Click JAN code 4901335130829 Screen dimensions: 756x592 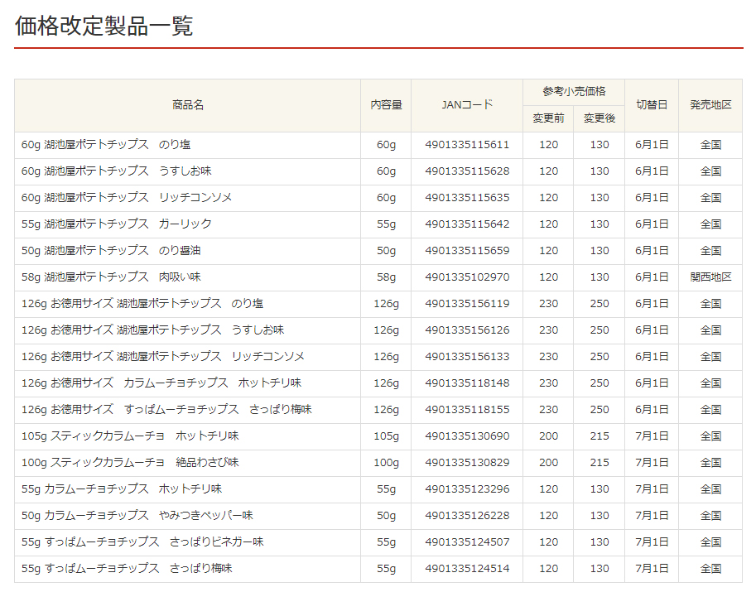click(467, 463)
